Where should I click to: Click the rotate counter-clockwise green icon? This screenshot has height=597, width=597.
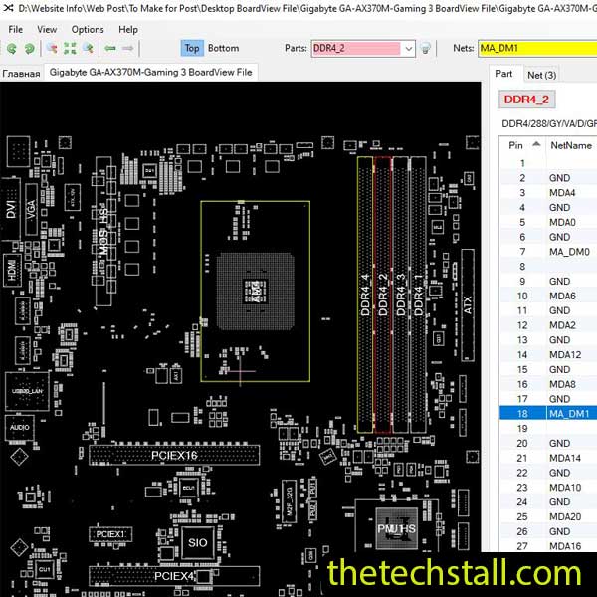pyautogui.click(x=12, y=49)
